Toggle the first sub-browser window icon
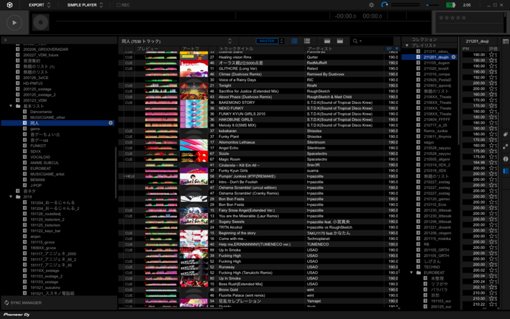The height and width of the screenshot is (319, 510). click(327, 41)
